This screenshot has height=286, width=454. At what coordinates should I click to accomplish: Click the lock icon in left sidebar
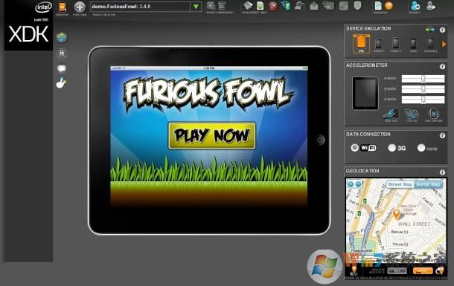62,53
